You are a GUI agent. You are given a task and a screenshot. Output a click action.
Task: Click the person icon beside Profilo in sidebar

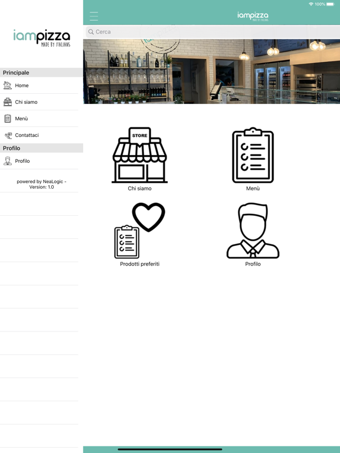8,161
